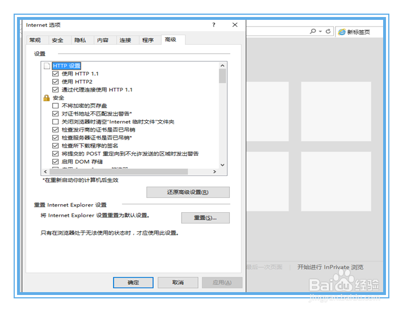This screenshot has height=312, width=403.
Task: Open the bottom-left frequent site tile
Action: (267, 182)
